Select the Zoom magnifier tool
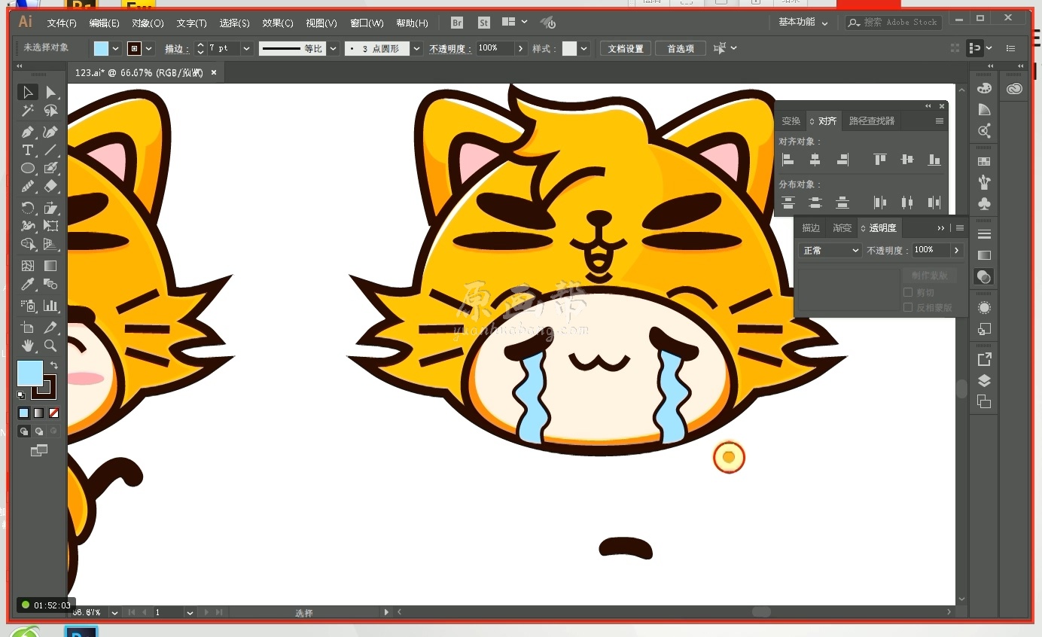The height and width of the screenshot is (637, 1042). coord(50,346)
